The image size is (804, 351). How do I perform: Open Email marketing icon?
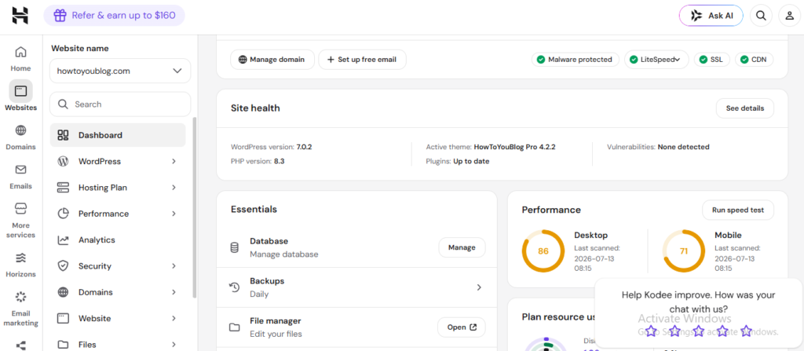(20, 297)
